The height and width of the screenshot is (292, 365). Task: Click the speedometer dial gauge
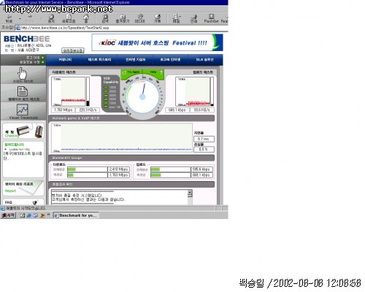tap(143, 96)
